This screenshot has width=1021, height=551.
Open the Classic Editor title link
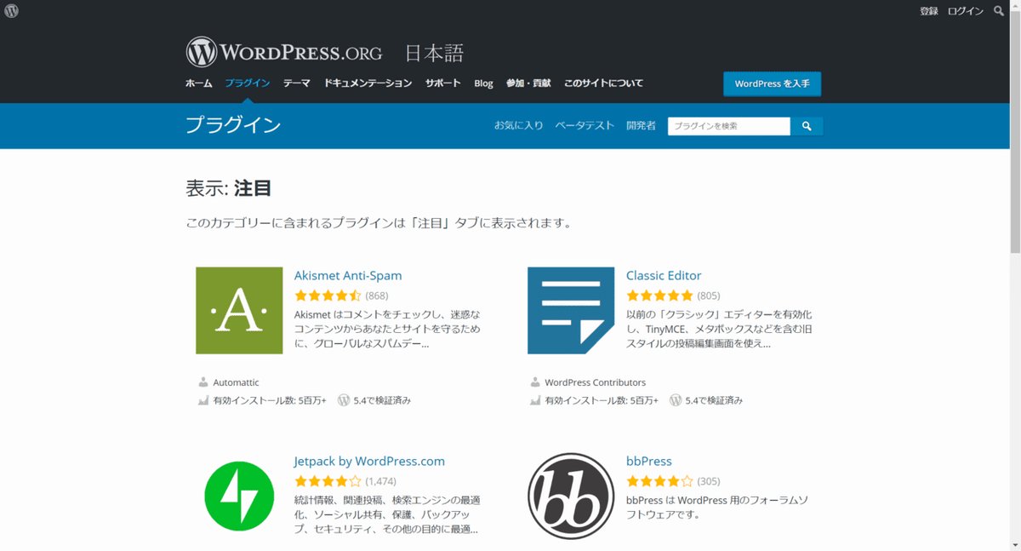(x=664, y=276)
